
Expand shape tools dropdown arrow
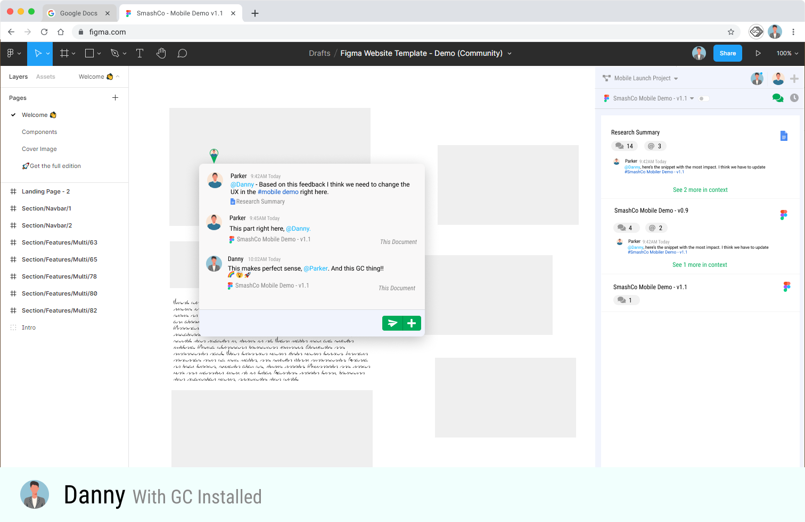[99, 54]
